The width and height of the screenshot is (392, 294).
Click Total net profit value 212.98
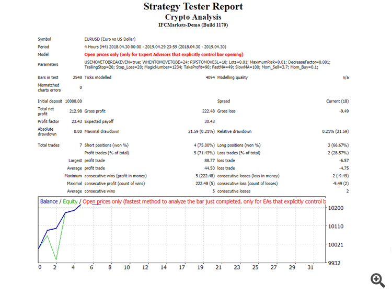tap(75, 111)
